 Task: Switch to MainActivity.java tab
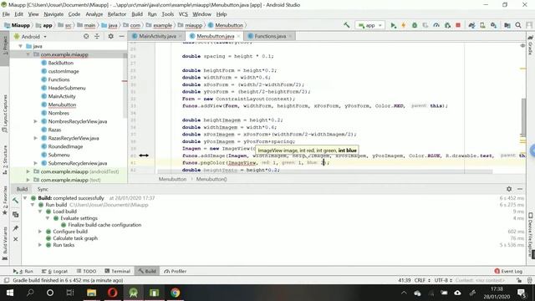pyautogui.click(x=157, y=36)
